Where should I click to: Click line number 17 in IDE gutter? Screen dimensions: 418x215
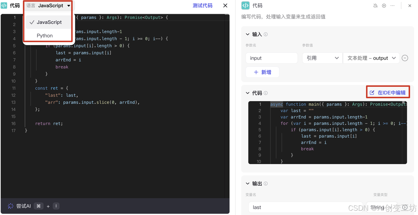tap(13, 131)
